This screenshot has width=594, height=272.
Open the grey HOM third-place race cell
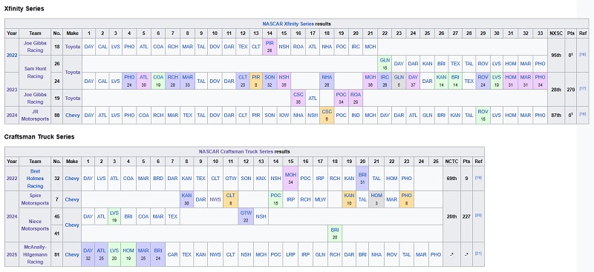[x=376, y=199]
